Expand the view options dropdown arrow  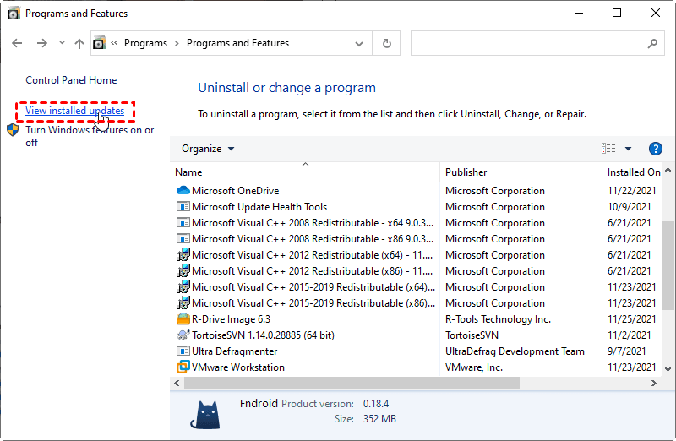[630, 149]
